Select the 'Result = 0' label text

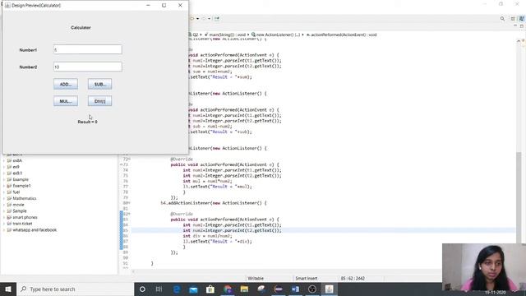click(88, 122)
